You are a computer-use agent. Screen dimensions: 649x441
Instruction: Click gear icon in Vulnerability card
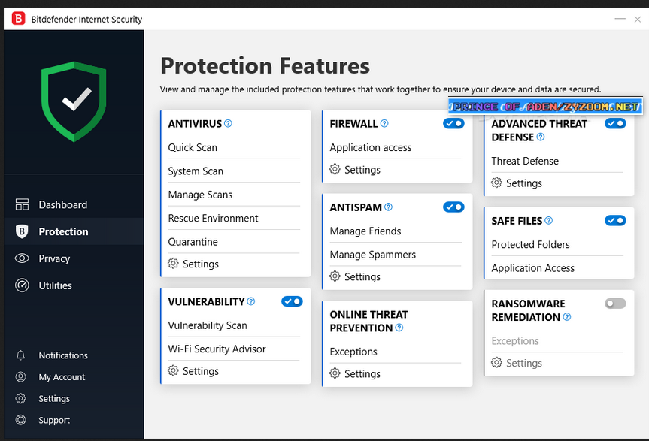173,370
